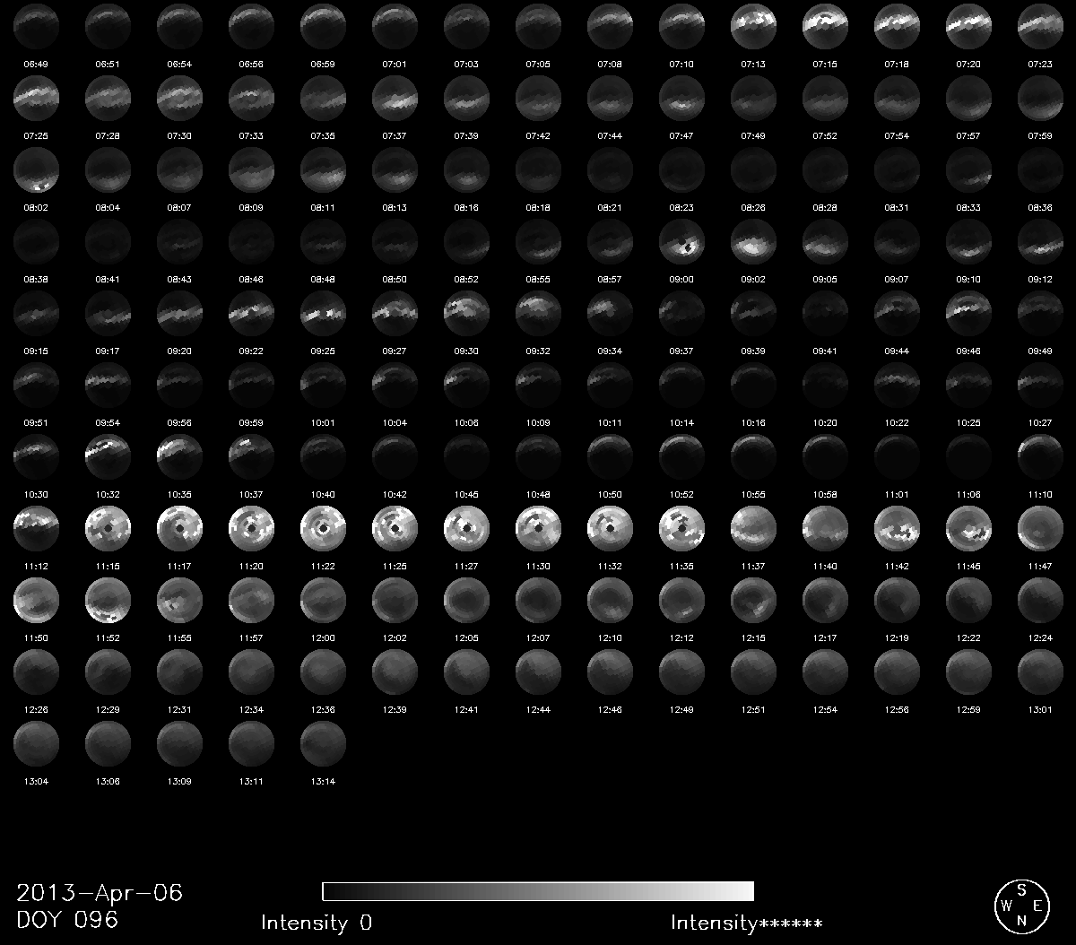Click the 11:15 sky image thumbnail
Viewport: 1076px width, 945px height.
[x=108, y=527]
